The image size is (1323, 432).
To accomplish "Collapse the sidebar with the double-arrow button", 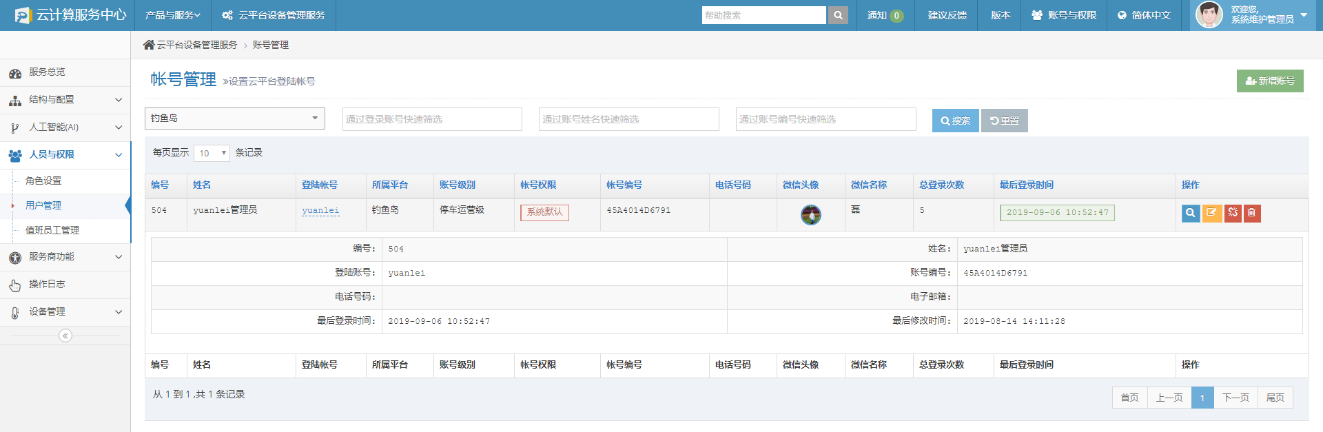I will pyautogui.click(x=65, y=336).
